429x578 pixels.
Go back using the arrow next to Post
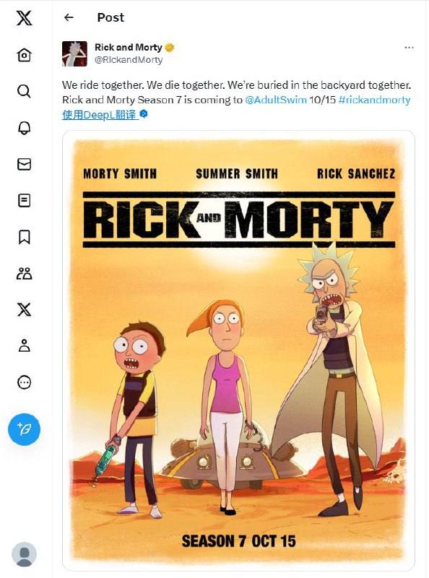point(69,17)
